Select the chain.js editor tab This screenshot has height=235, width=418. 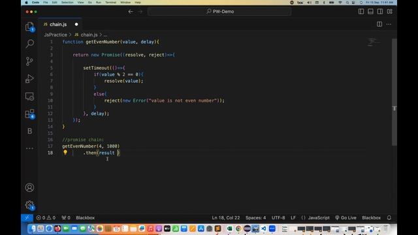coord(59,24)
